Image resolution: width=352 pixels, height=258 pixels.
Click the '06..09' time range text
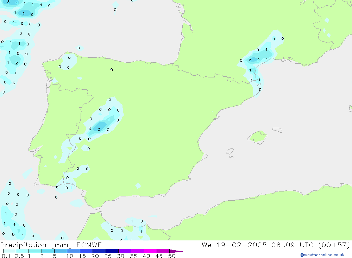(283, 245)
